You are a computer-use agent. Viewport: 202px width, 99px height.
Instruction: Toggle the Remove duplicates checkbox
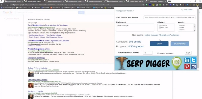click(x=158, y=53)
